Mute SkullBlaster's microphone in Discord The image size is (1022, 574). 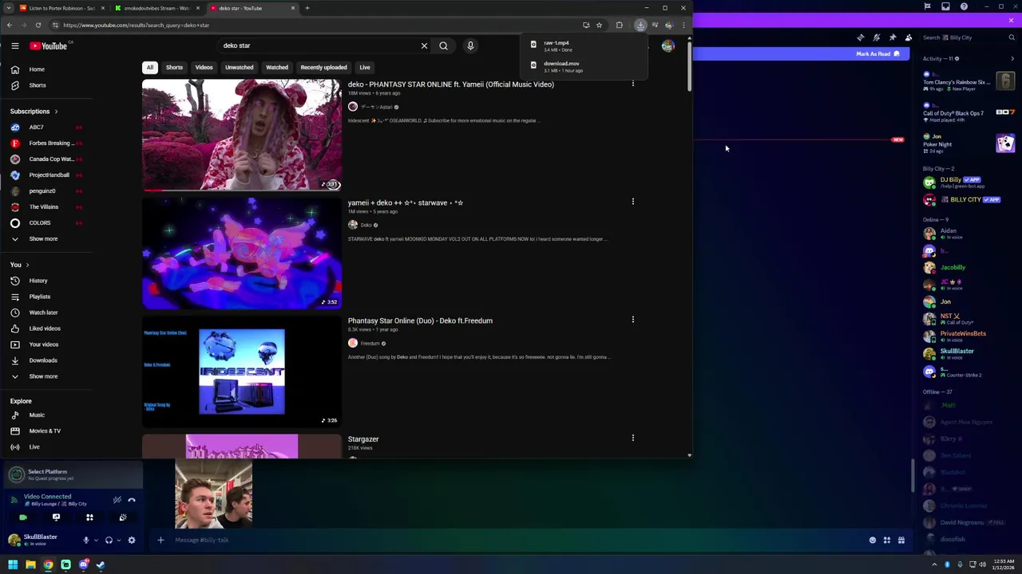(x=86, y=540)
